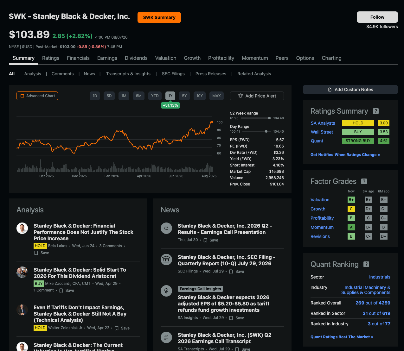Viewport: 404px width, 351px height.
Task: Open the Quant rating link
Action: (317, 141)
